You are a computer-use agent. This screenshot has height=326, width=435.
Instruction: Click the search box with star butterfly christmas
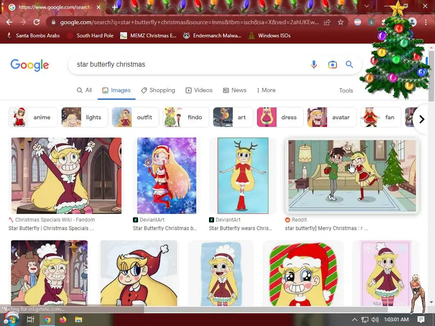pos(189,65)
